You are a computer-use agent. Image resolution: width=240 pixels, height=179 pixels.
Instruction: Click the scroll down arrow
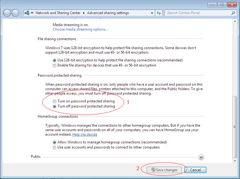(235, 161)
